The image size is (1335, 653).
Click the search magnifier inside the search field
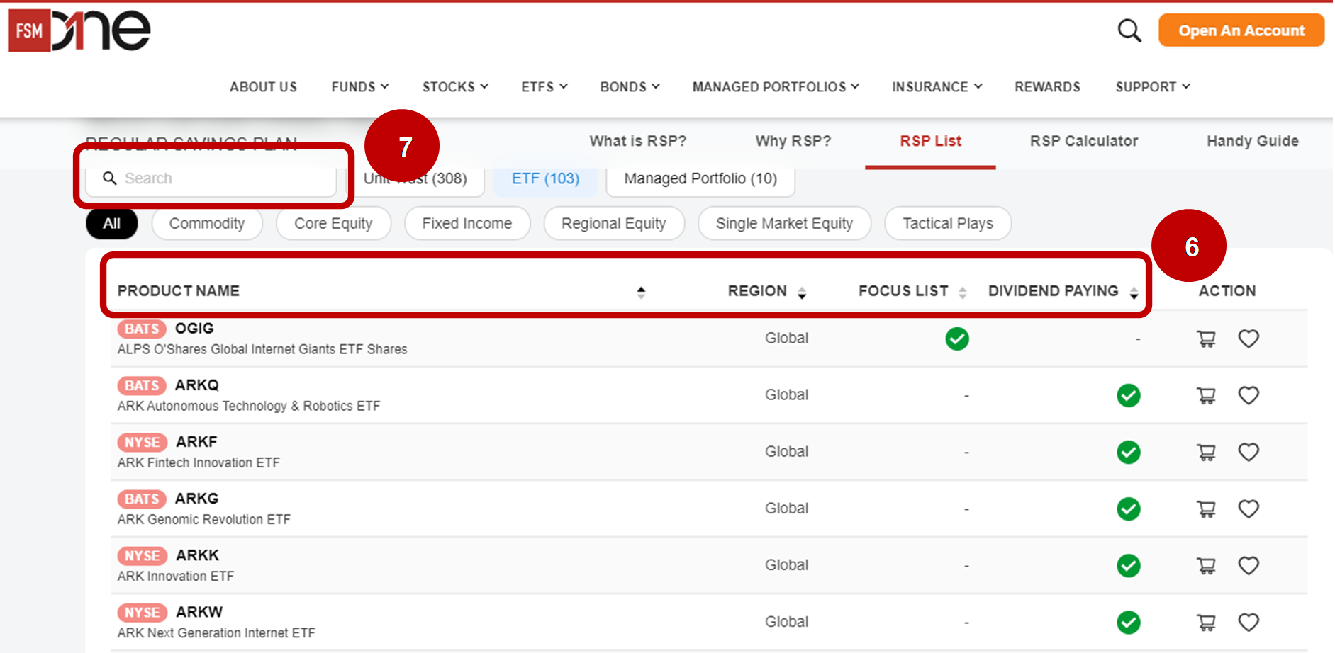110,178
